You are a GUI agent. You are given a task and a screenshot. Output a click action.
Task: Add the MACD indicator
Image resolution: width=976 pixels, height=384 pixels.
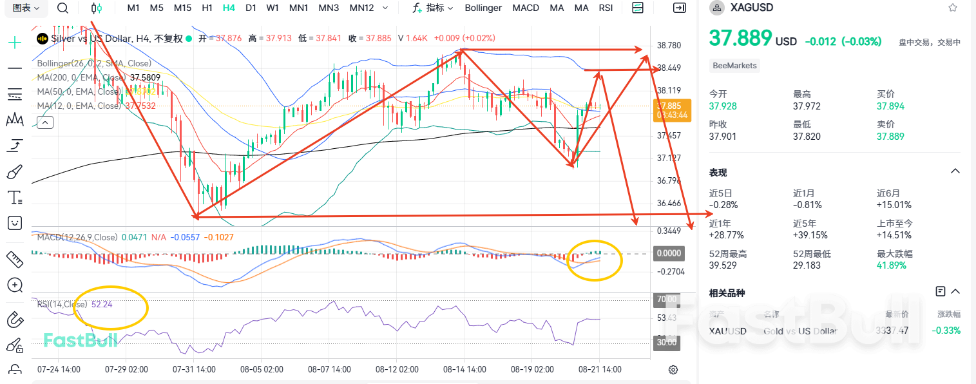[526, 8]
